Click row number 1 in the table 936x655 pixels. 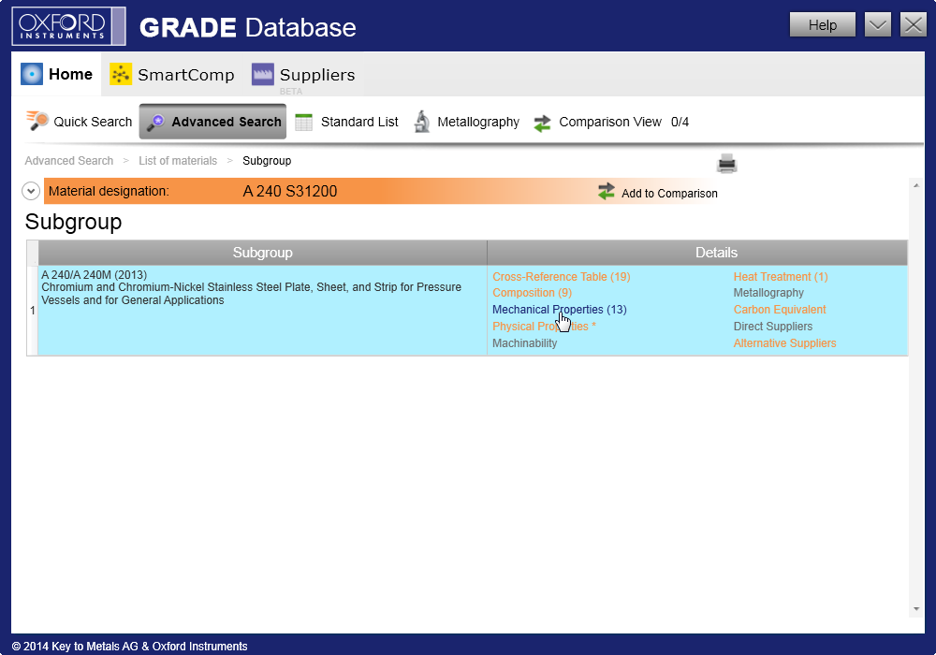point(32,311)
